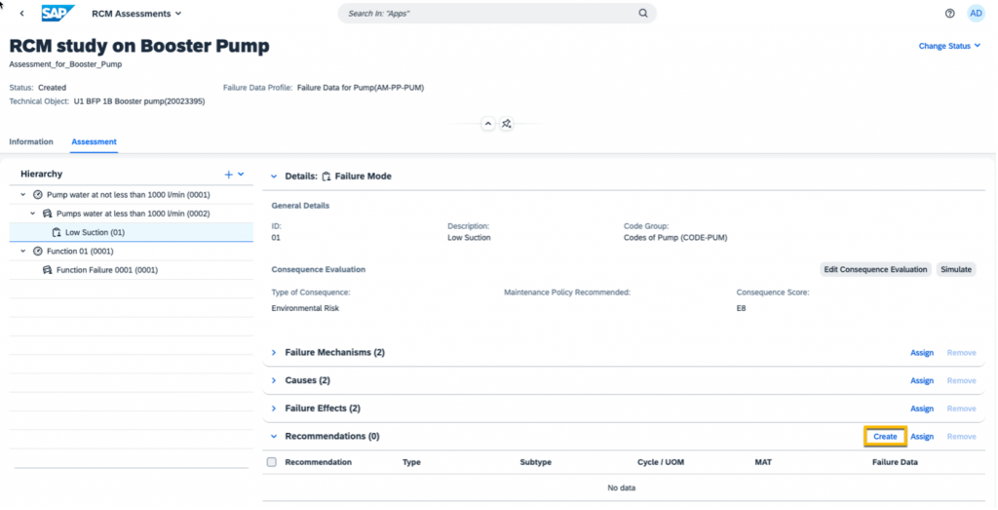This screenshot has height=510, width=998.
Task: Create a new recommendation
Action: pos(885,436)
